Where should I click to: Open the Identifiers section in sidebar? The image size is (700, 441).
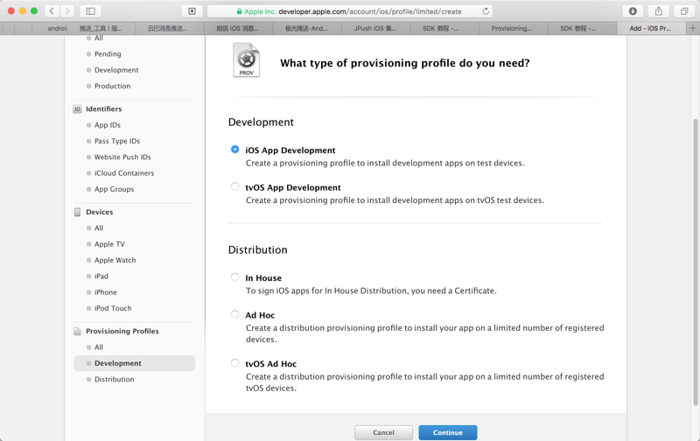103,109
